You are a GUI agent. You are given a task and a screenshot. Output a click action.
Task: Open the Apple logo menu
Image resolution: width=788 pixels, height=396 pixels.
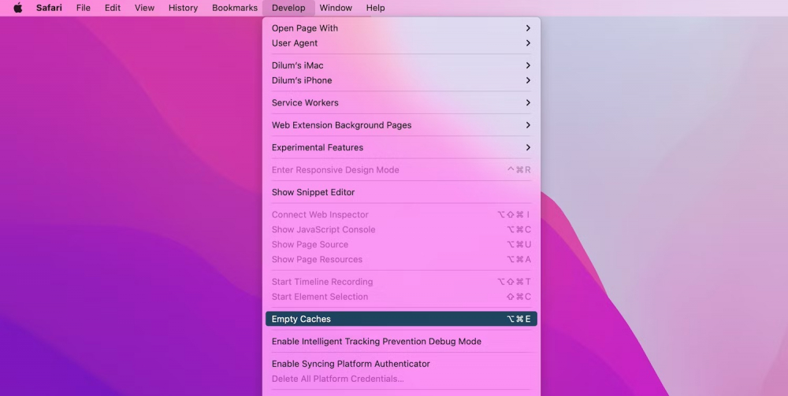18,8
